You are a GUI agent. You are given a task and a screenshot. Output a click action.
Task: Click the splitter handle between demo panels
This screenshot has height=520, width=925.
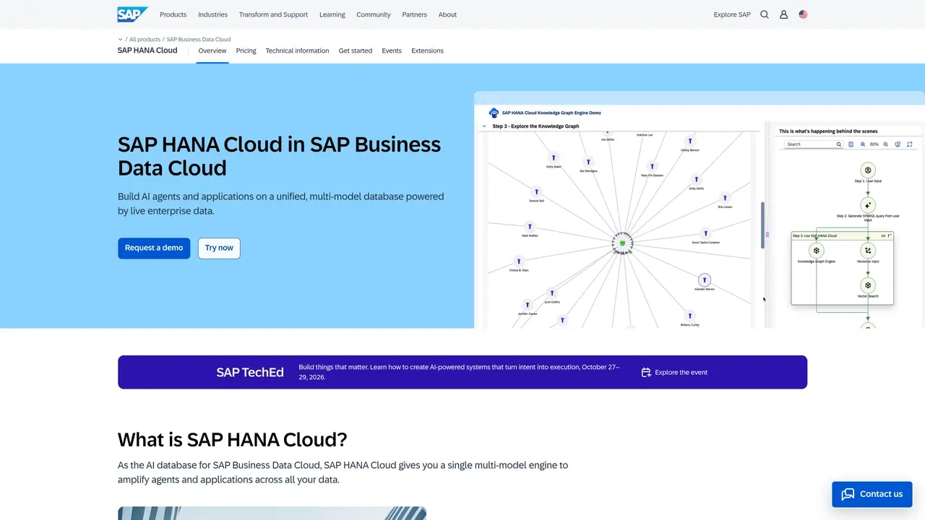[x=767, y=234]
